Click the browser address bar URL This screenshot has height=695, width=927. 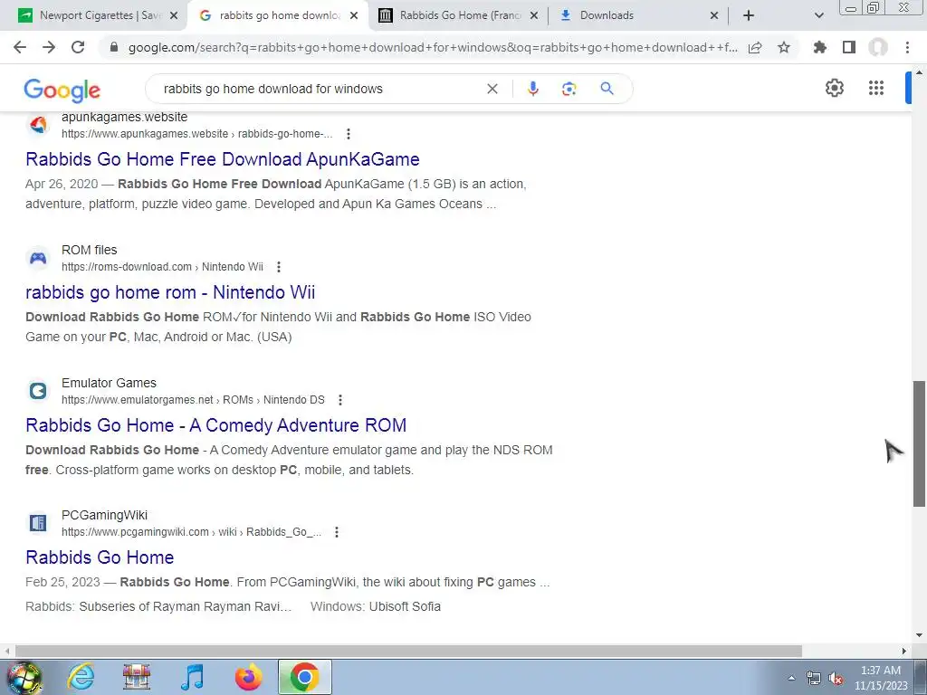pos(433,47)
